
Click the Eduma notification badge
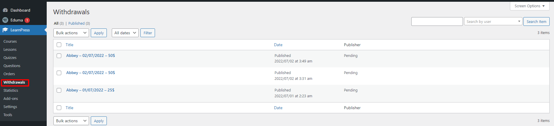pyautogui.click(x=27, y=20)
